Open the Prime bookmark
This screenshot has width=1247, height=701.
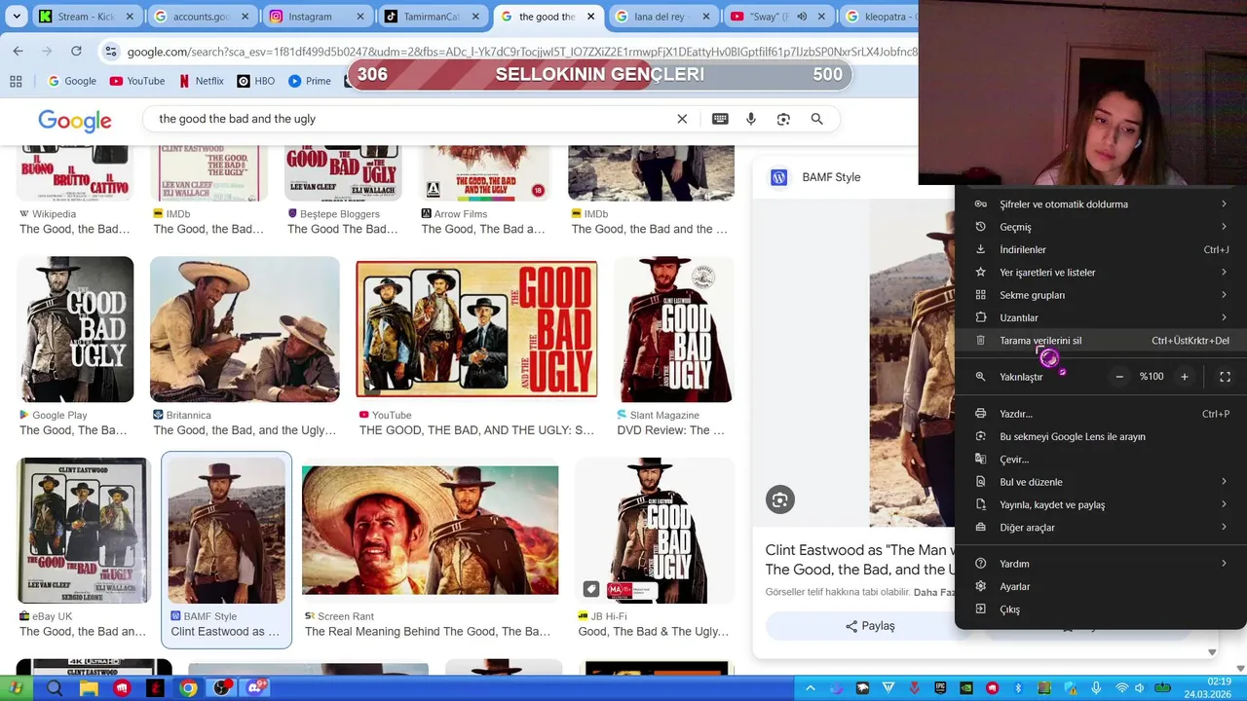[310, 81]
